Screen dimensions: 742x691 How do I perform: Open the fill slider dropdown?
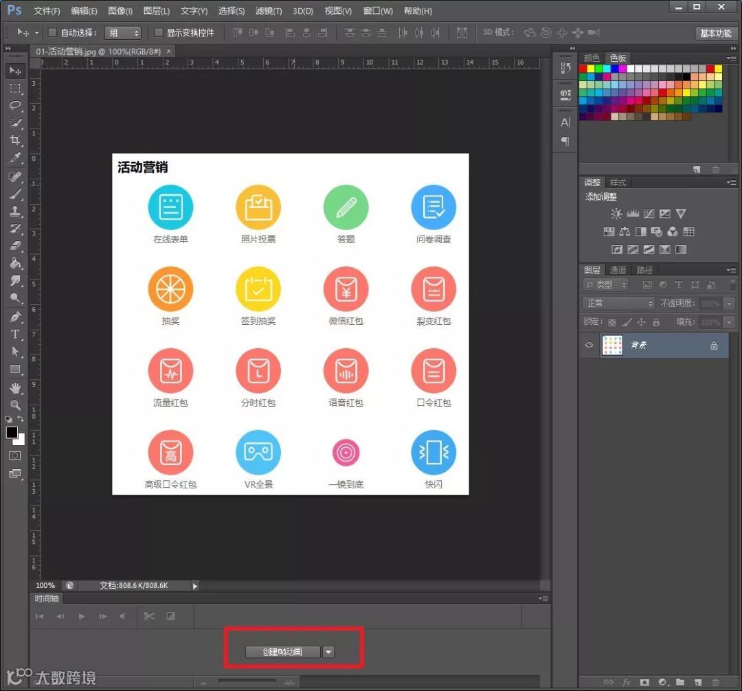pos(729,323)
